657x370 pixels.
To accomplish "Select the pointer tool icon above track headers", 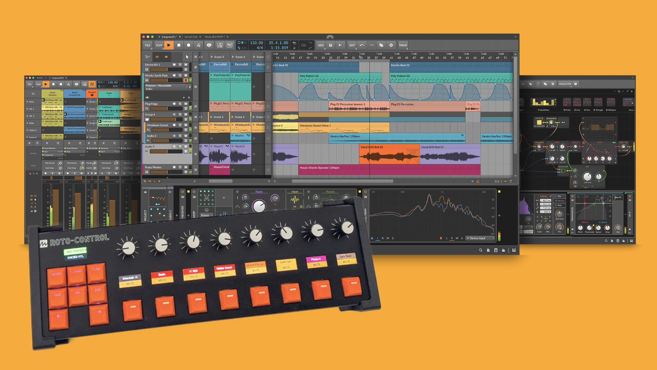I will point(187,57).
